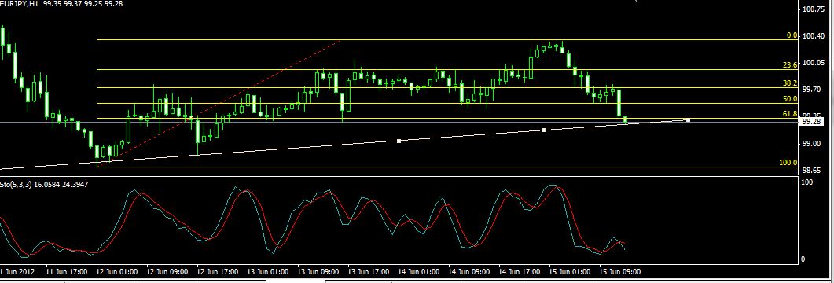Image resolution: width=834 pixels, height=283 pixels.
Task: Click the 13 Jun 09:00 time label
Action: point(318,272)
